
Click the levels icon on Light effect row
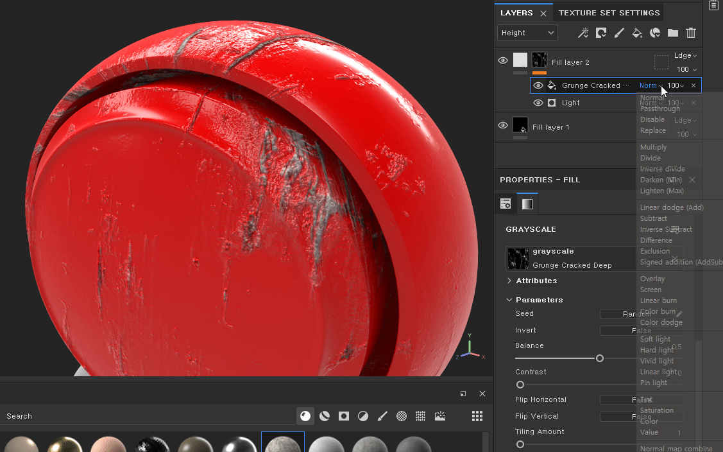(552, 103)
